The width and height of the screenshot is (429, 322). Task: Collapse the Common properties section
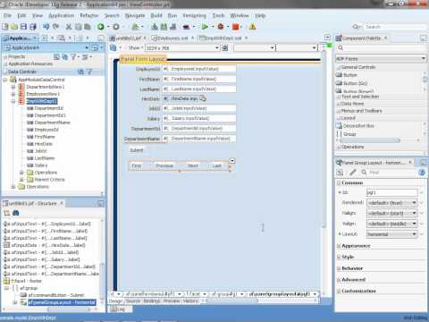(x=339, y=182)
